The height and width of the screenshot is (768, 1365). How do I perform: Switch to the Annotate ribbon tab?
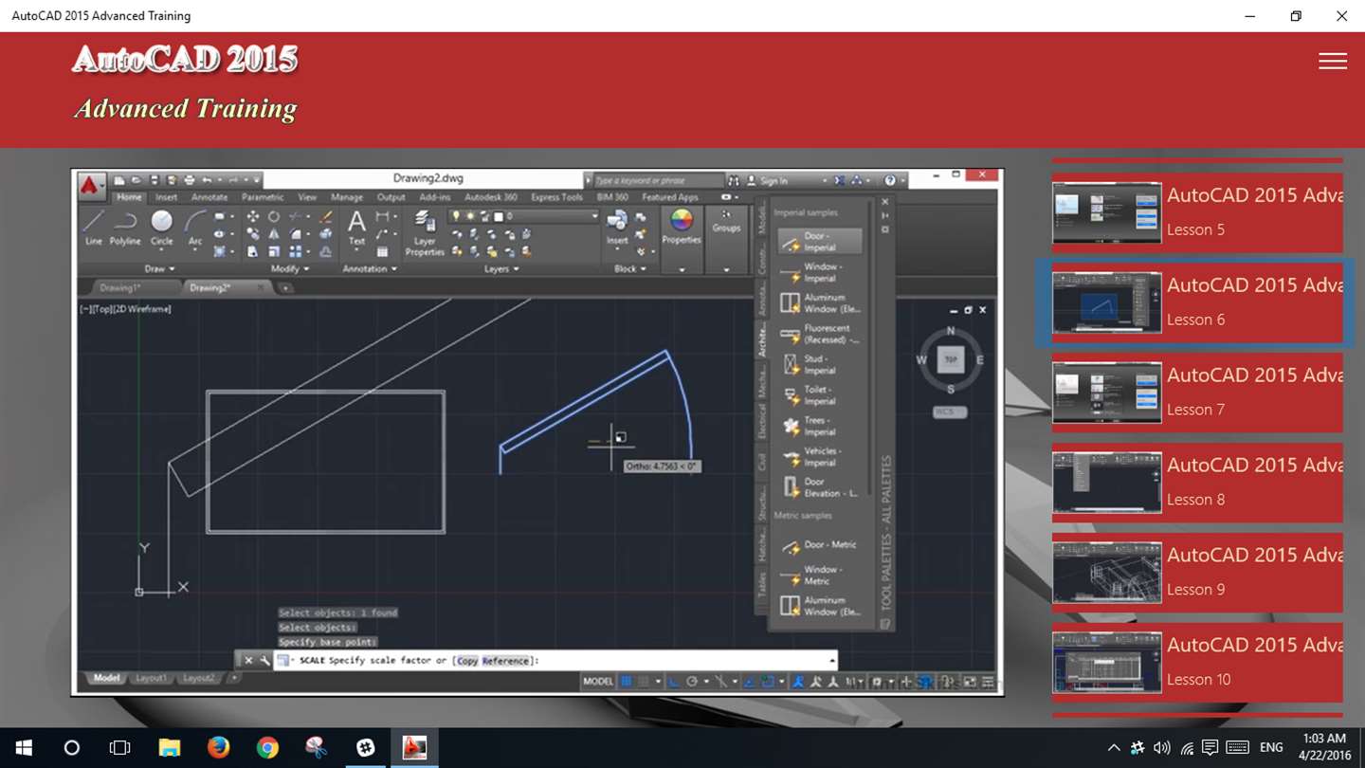209,197
